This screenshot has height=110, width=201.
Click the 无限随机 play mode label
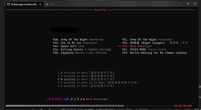54,99
